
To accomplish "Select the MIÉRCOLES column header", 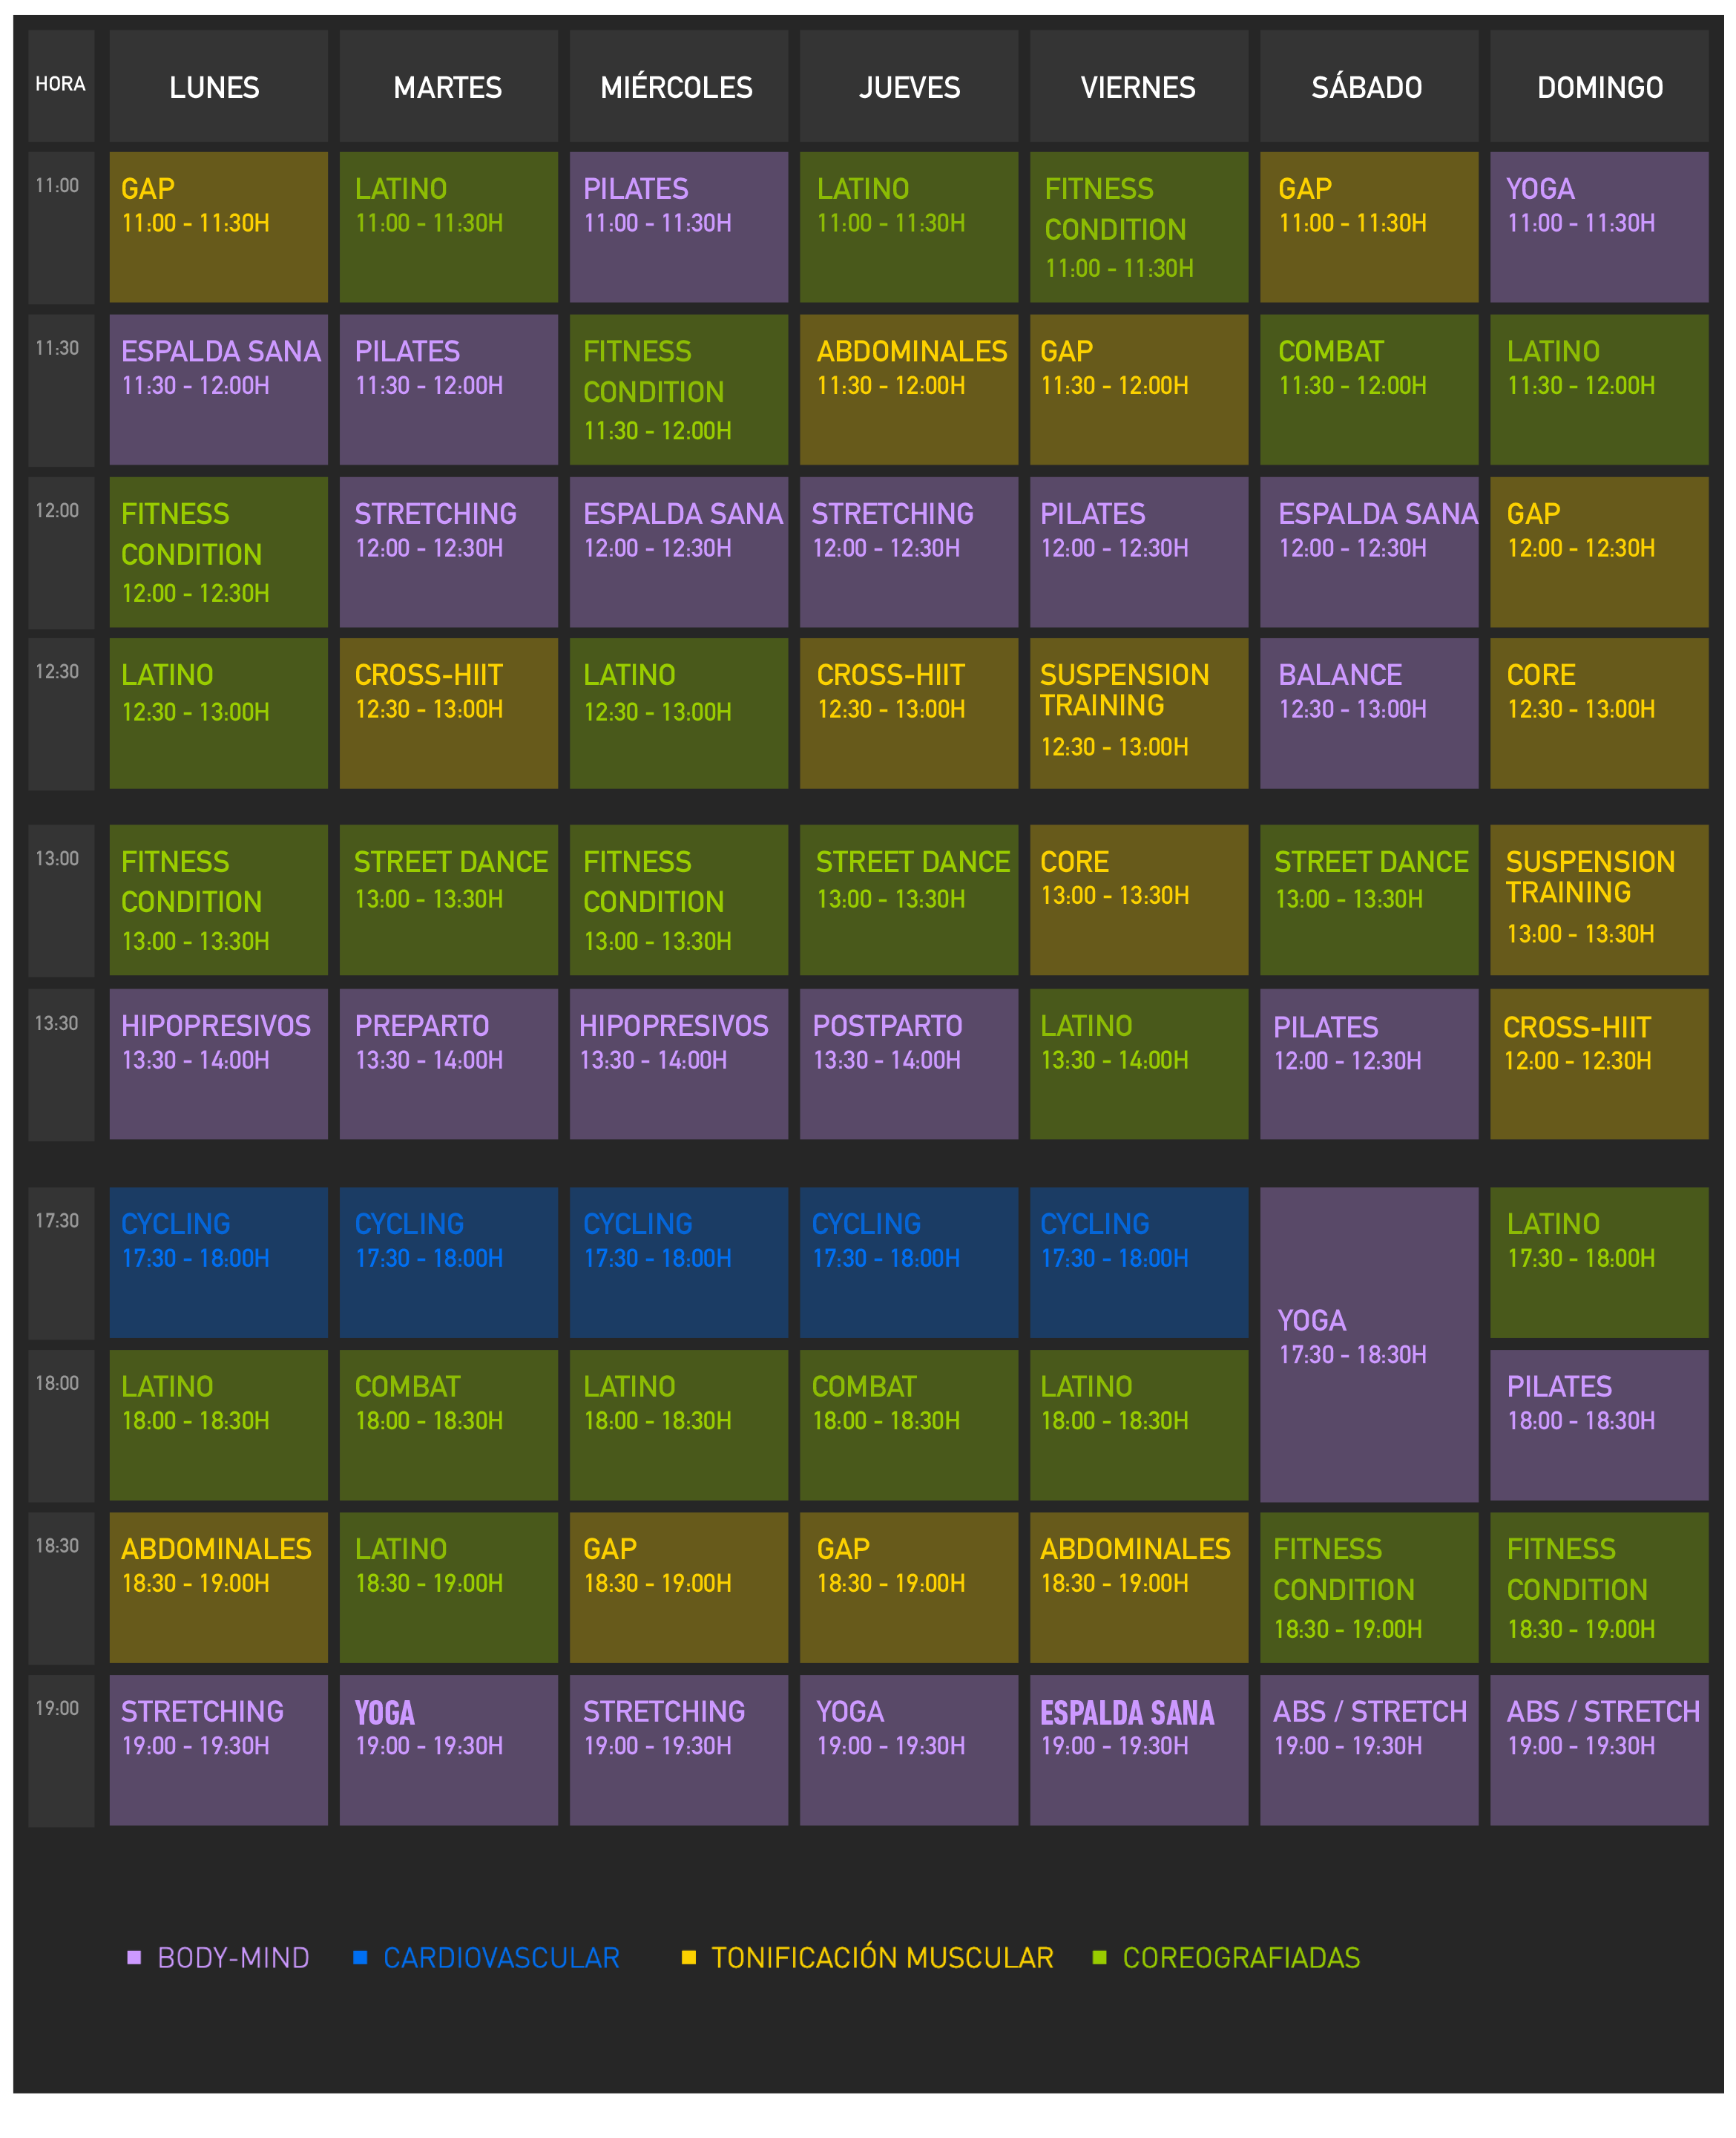I will 678,86.
